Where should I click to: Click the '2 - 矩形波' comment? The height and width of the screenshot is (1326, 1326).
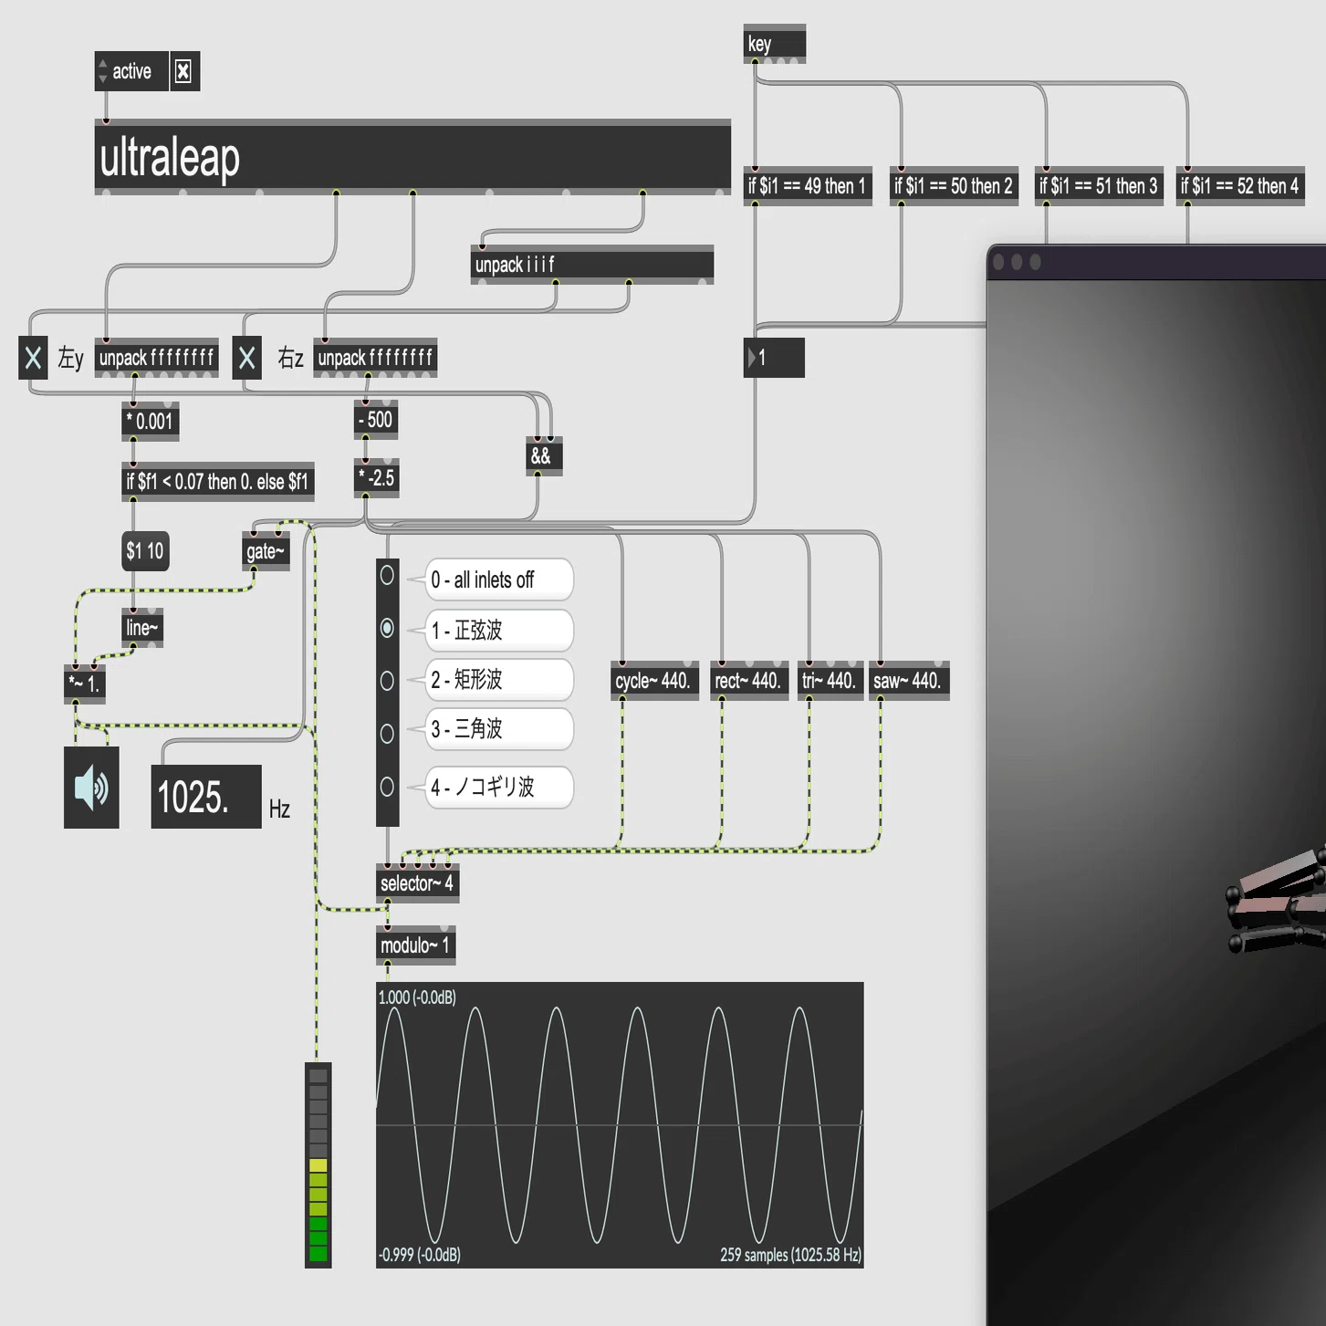[499, 679]
